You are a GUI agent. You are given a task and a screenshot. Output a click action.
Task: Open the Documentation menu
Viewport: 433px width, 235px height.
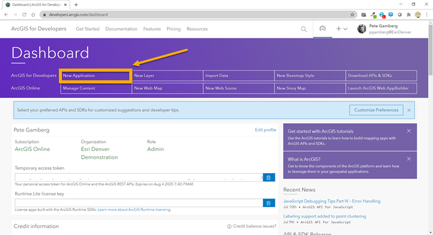click(x=121, y=29)
